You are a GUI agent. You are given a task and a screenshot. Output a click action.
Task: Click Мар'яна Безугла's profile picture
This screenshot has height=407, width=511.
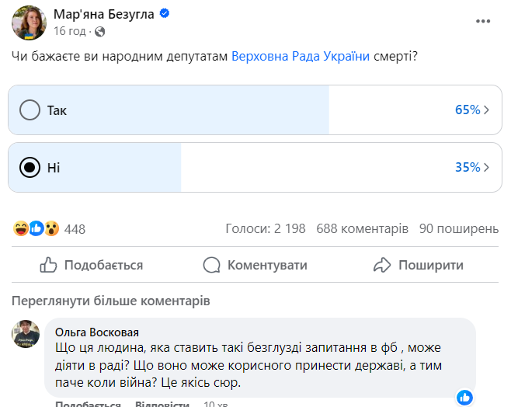[x=29, y=22]
